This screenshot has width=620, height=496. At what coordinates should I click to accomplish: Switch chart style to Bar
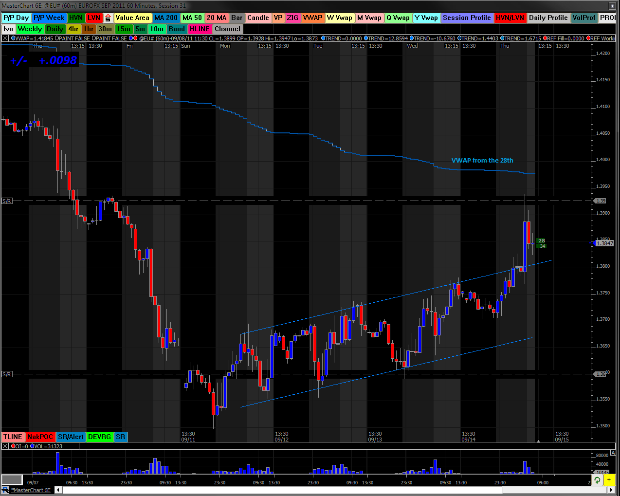click(237, 18)
